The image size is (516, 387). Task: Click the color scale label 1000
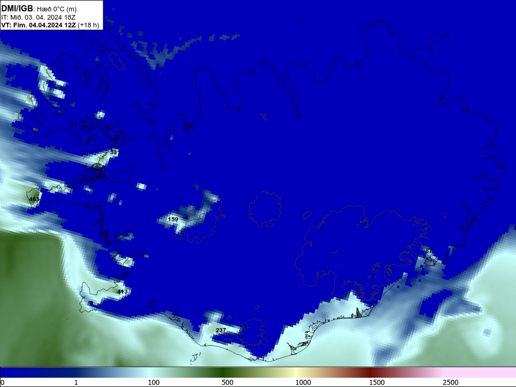pos(303,382)
